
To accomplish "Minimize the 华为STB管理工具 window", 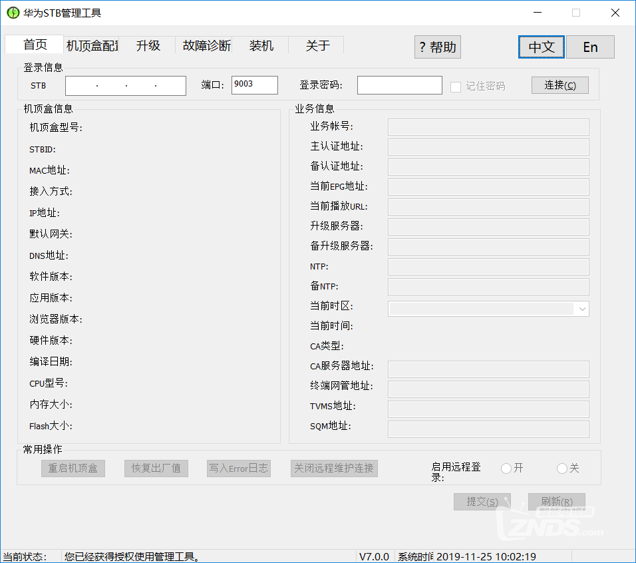I will pyautogui.click(x=538, y=13).
